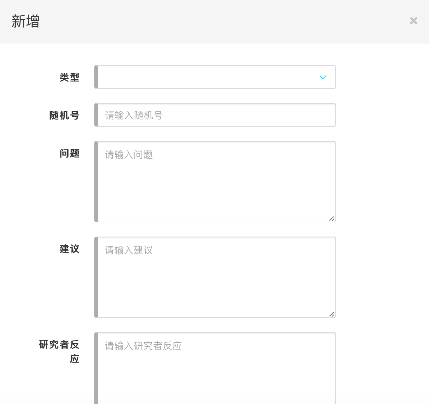429x404 pixels.
Task: Grab the resize handle of 问题 text area
Action: pos(332,219)
